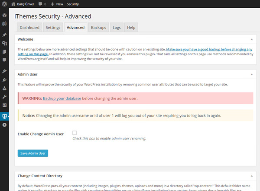Select the Advanced tab
Viewport: 260px width, 191px height.
[75, 28]
